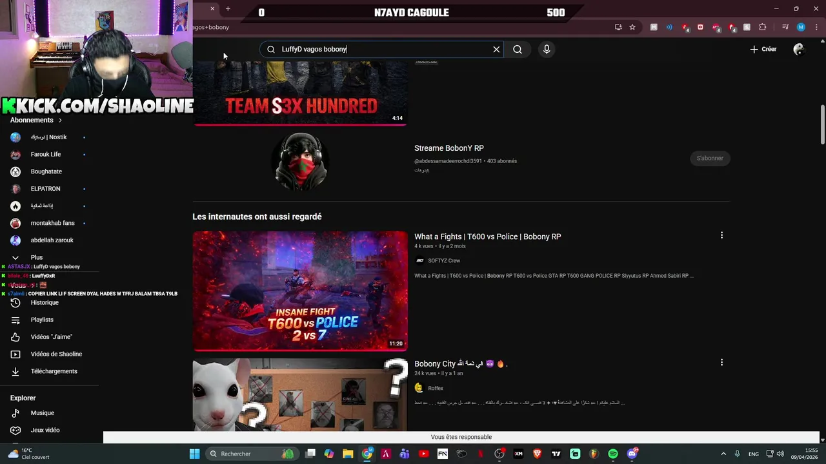This screenshot has height=464, width=826.
Task: Open the Chrome profile M avatar
Action: pos(801,27)
